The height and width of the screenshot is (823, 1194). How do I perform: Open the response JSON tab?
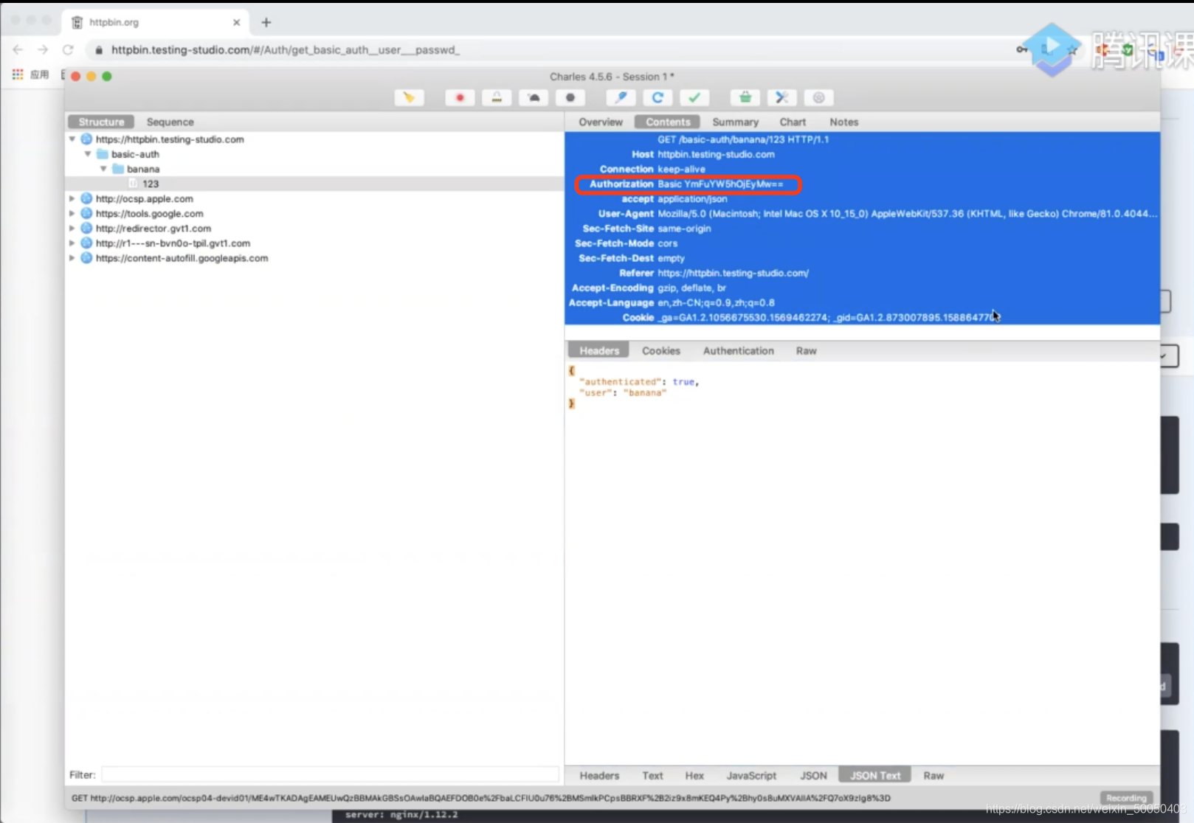813,775
